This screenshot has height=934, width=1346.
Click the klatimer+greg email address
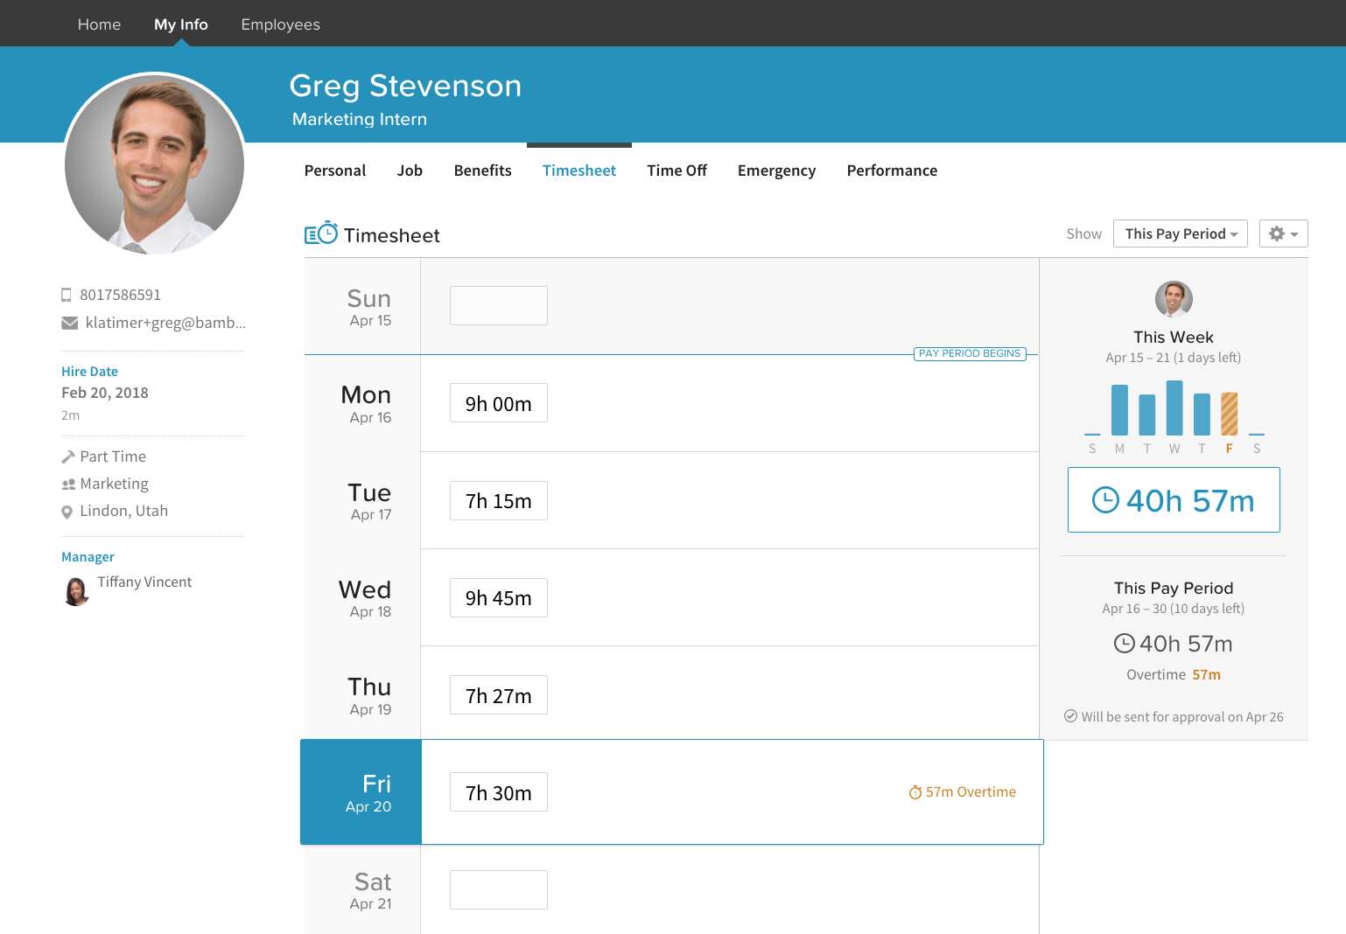tap(165, 323)
